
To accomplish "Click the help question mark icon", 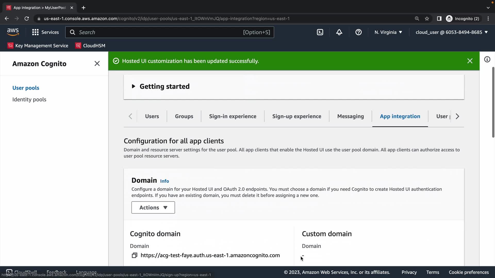I will pos(358,32).
